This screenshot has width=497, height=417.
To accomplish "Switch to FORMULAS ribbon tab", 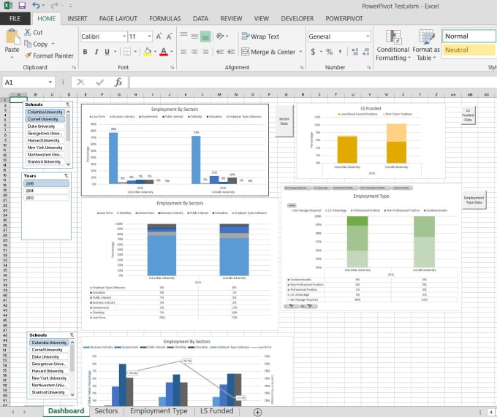I will [165, 19].
